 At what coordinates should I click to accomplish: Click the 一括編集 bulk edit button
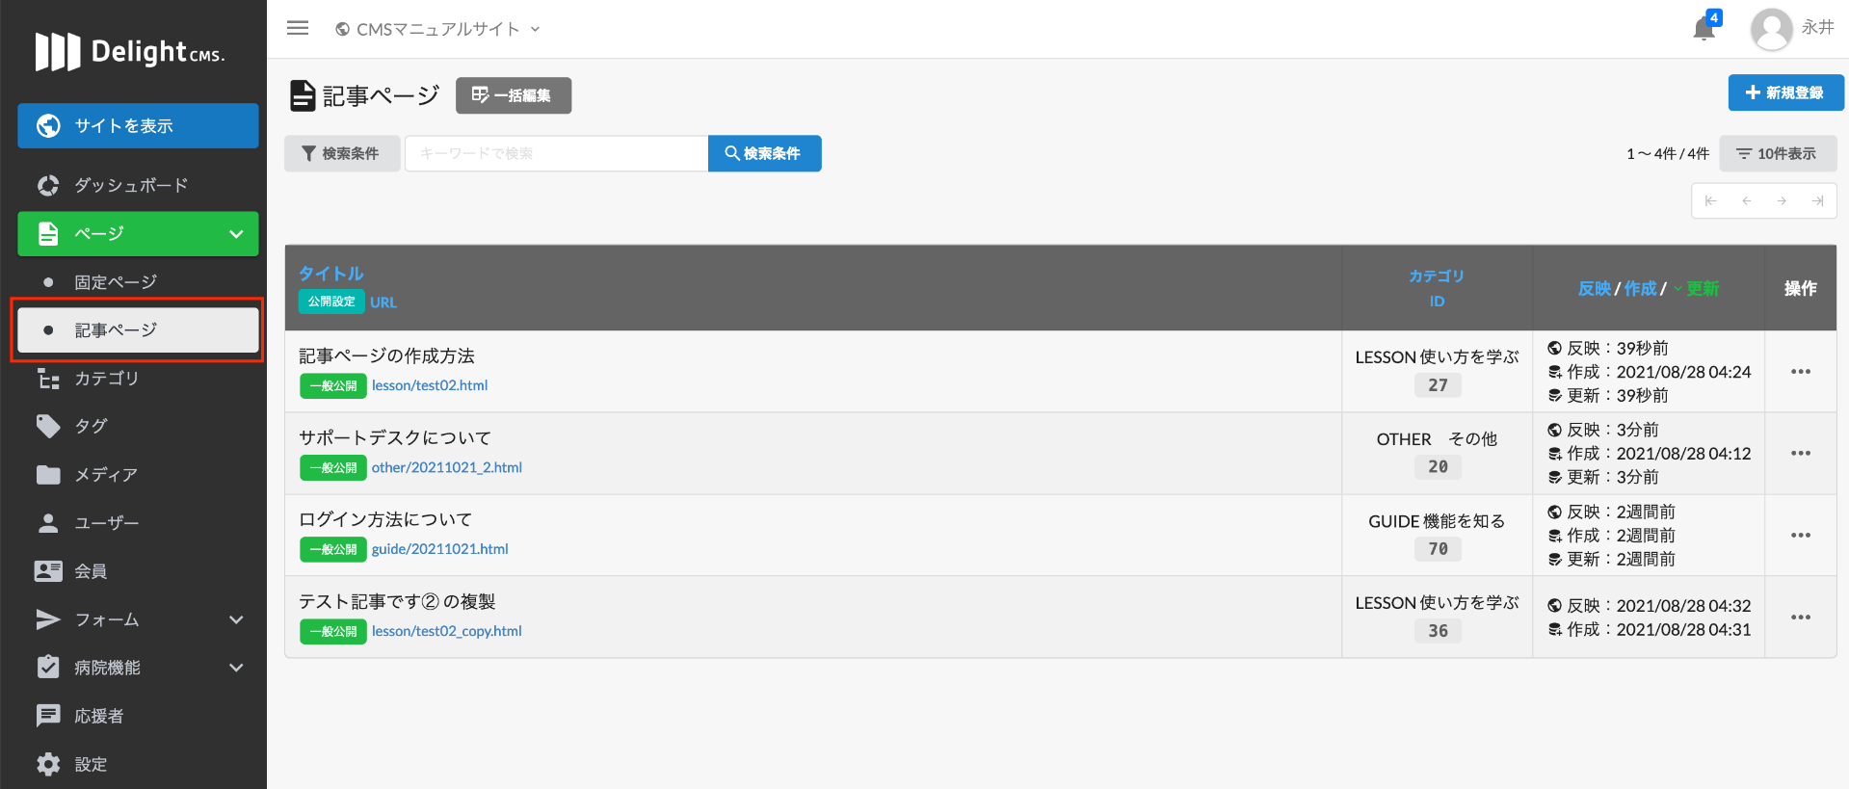point(513,95)
